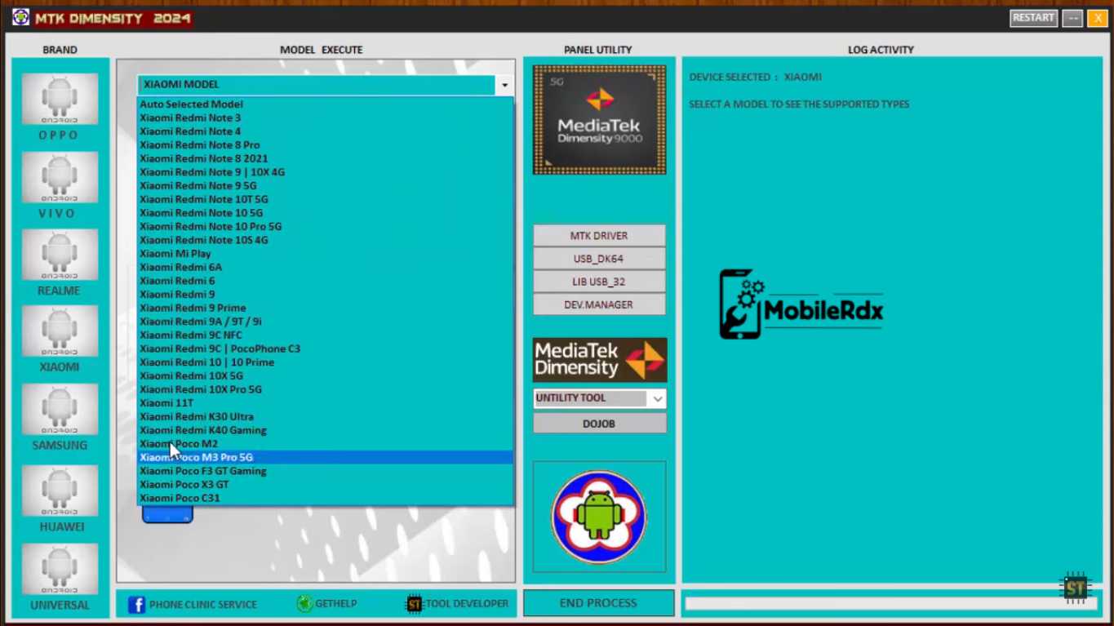The image size is (1114, 626).
Task: Click the MediaTek Dimensity logo banner
Action: (x=600, y=360)
